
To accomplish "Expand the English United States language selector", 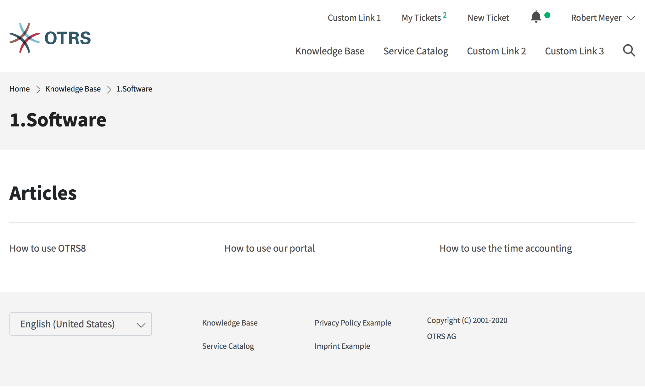I will coord(81,323).
